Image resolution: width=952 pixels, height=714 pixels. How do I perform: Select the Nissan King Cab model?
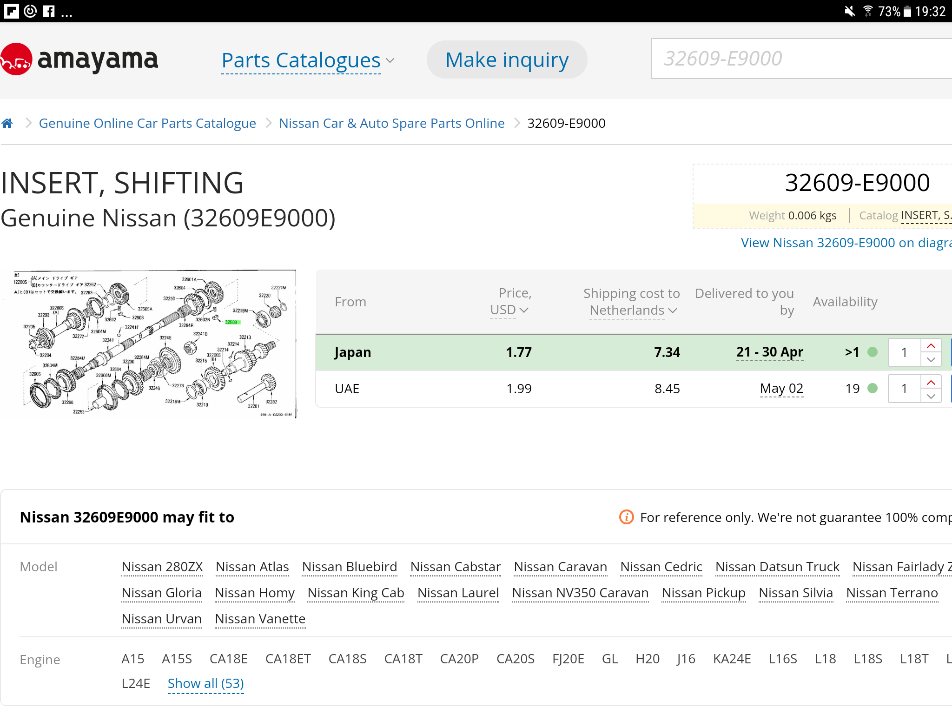(356, 593)
